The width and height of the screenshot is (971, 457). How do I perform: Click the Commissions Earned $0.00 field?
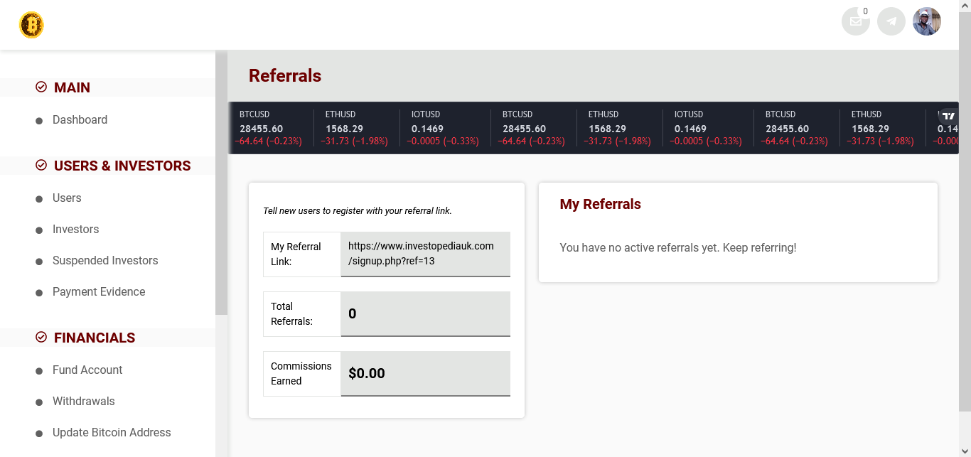[426, 373]
